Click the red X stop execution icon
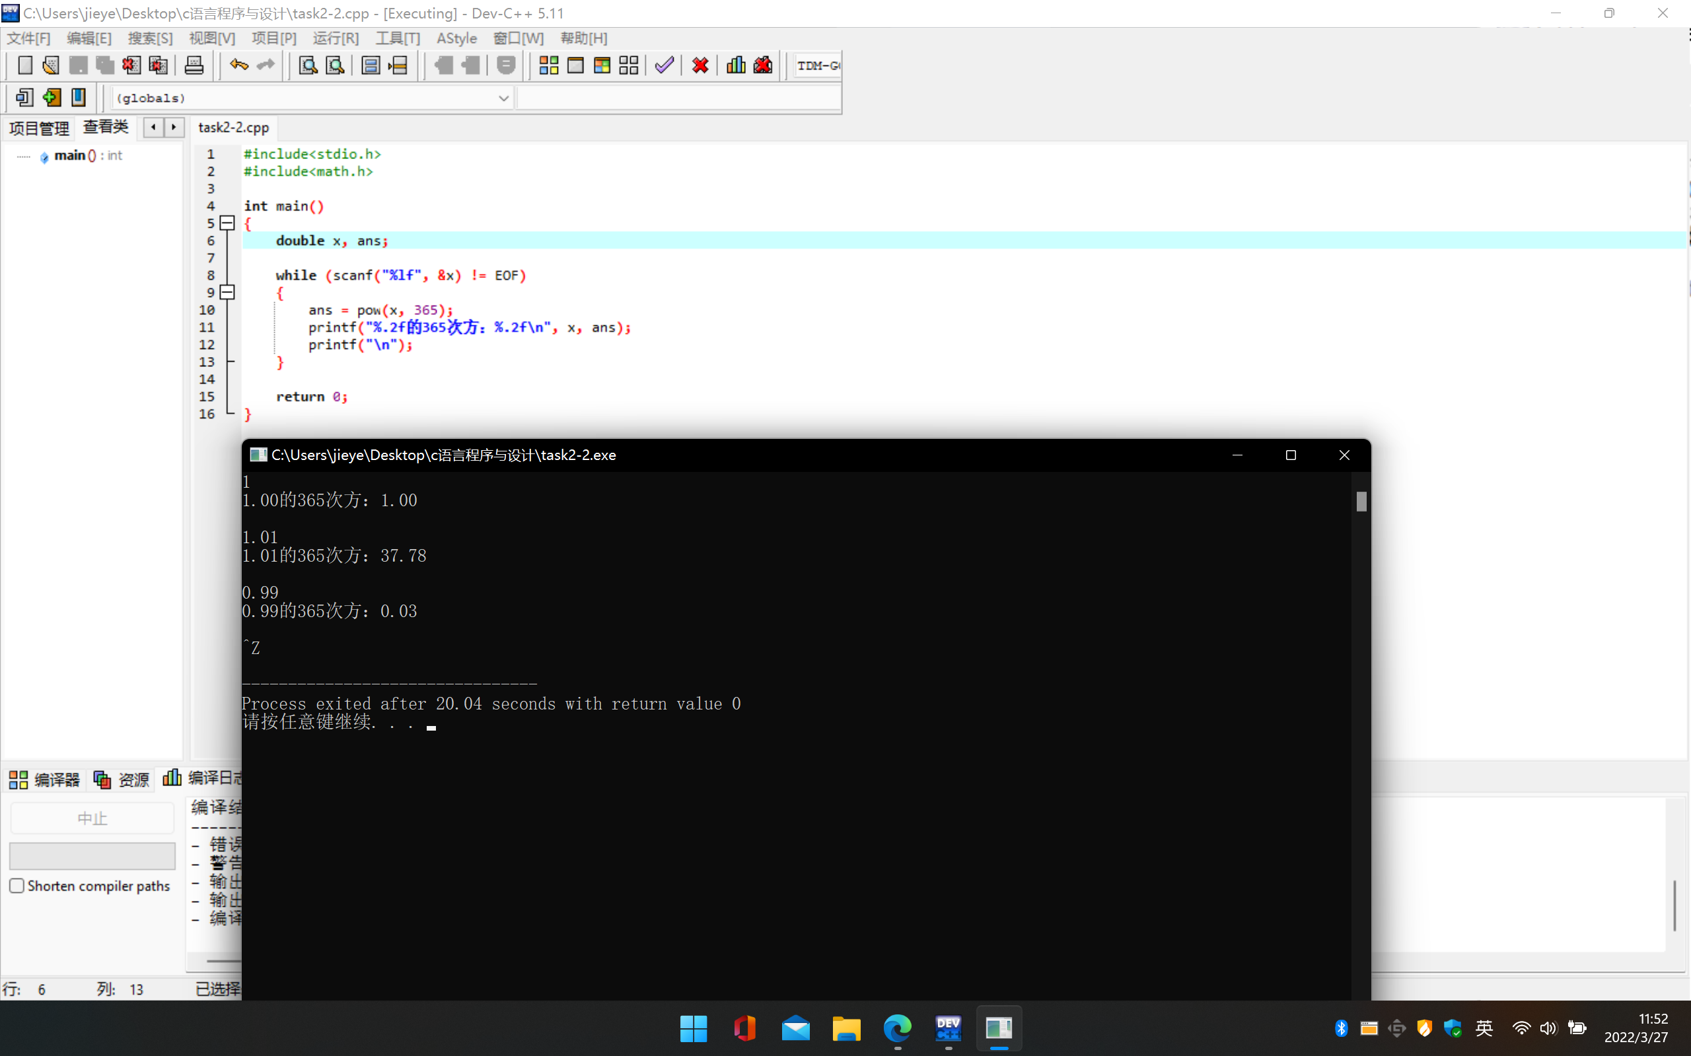Viewport: 1691px width, 1056px height. 700,65
